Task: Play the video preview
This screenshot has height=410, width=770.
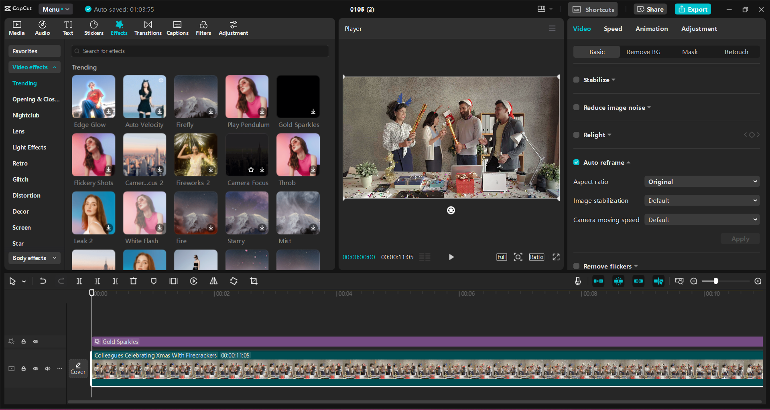Action: (x=451, y=257)
